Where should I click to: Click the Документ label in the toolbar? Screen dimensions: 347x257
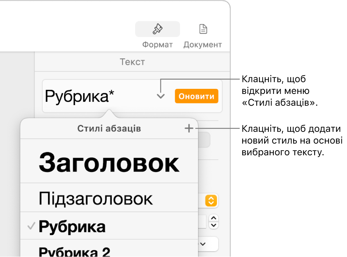point(202,44)
